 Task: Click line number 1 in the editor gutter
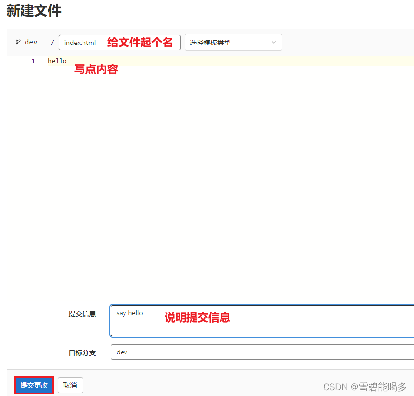[x=33, y=61]
